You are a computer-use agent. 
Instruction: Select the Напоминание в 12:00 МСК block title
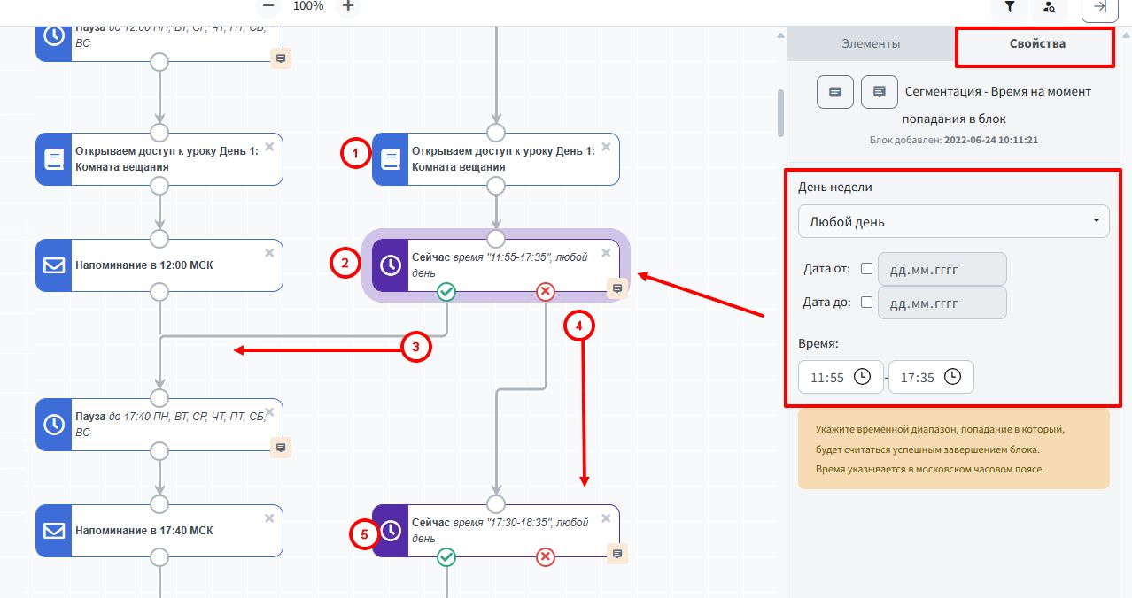click(143, 265)
